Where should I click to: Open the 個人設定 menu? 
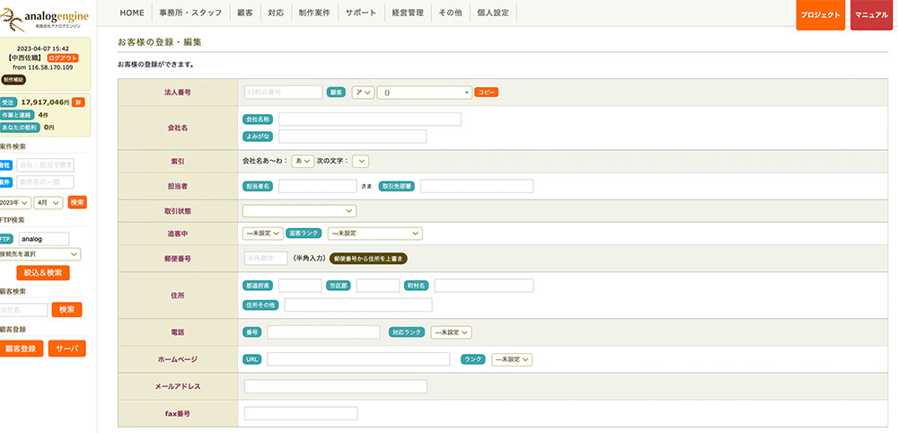click(x=493, y=13)
